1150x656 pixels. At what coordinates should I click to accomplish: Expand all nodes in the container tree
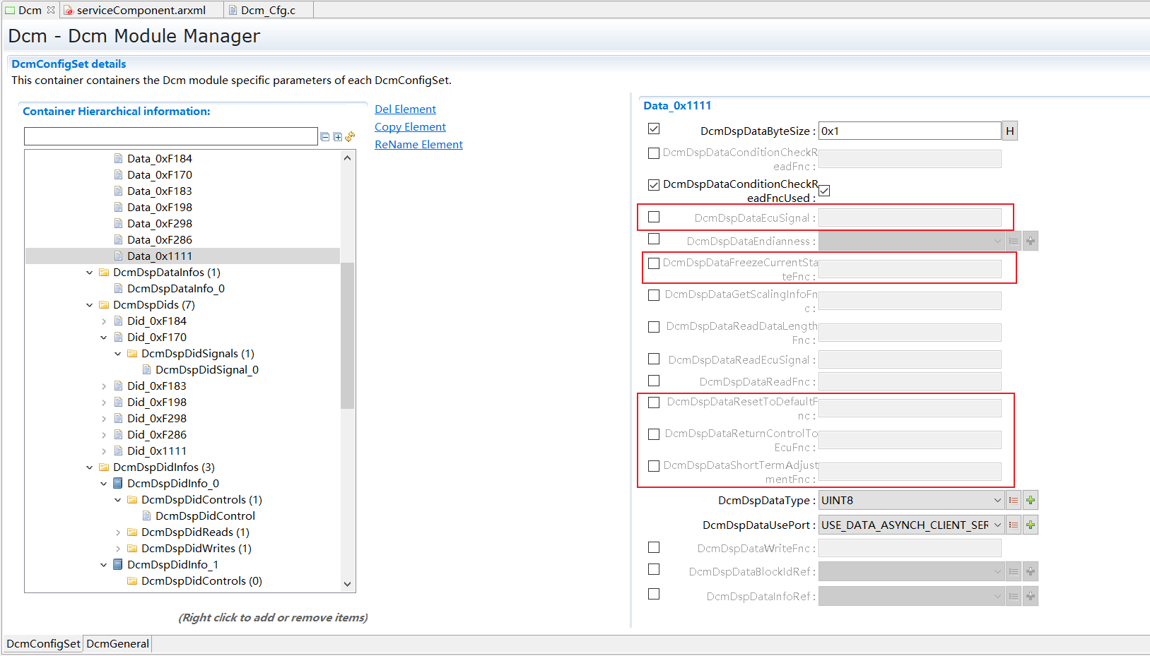click(x=337, y=136)
